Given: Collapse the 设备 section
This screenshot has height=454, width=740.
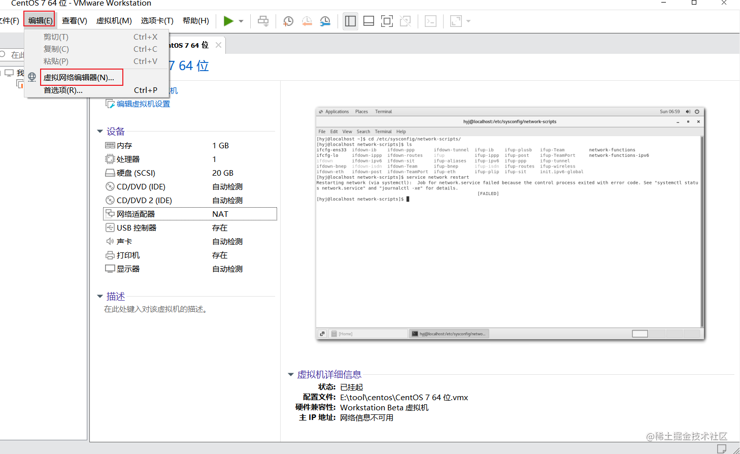Looking at the screenshot, I should [x=100, y=132].
